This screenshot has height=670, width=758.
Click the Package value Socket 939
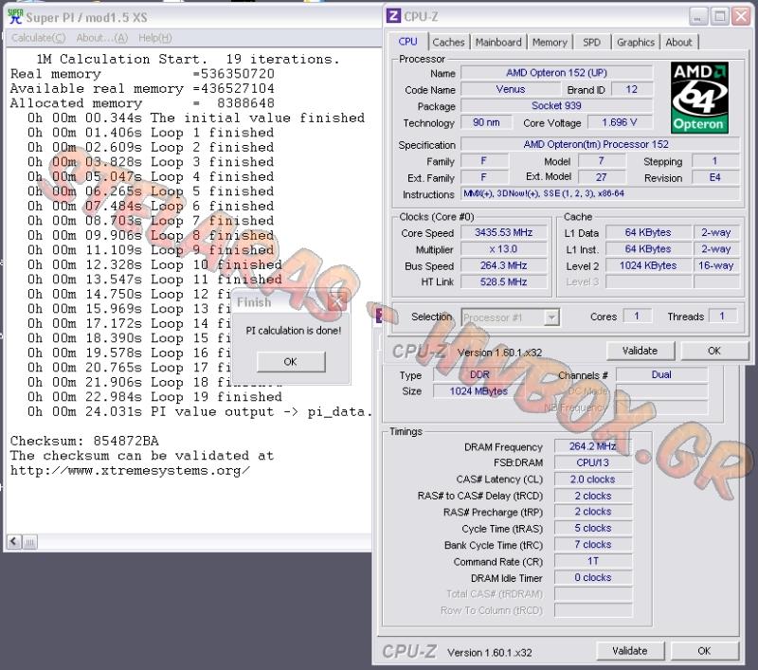click(x=556, y=105)
